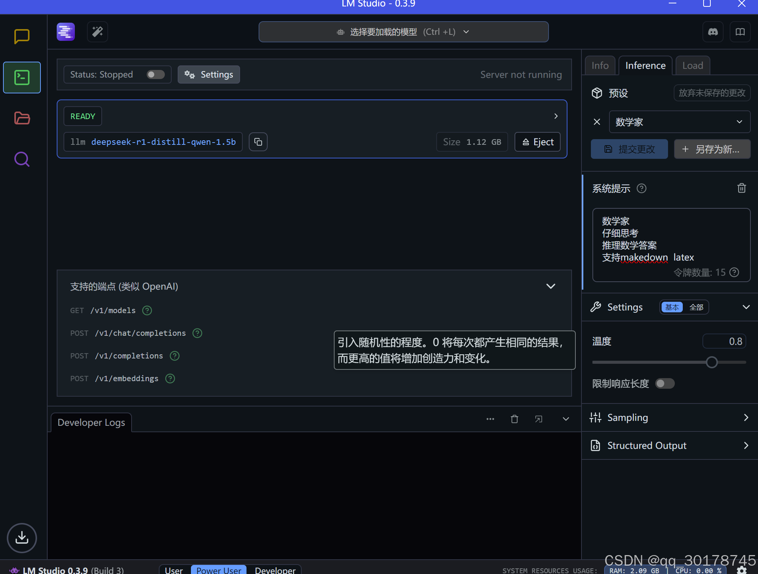The height and width of the screenshot is (574, 758).
Task: Switch to the Info tab
Action: coord(600,65)
